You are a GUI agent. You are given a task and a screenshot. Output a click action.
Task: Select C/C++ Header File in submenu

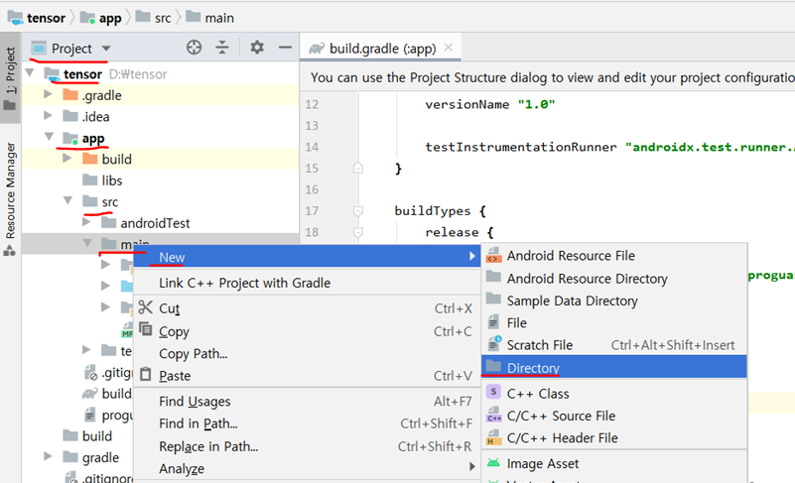click(614, 438)
